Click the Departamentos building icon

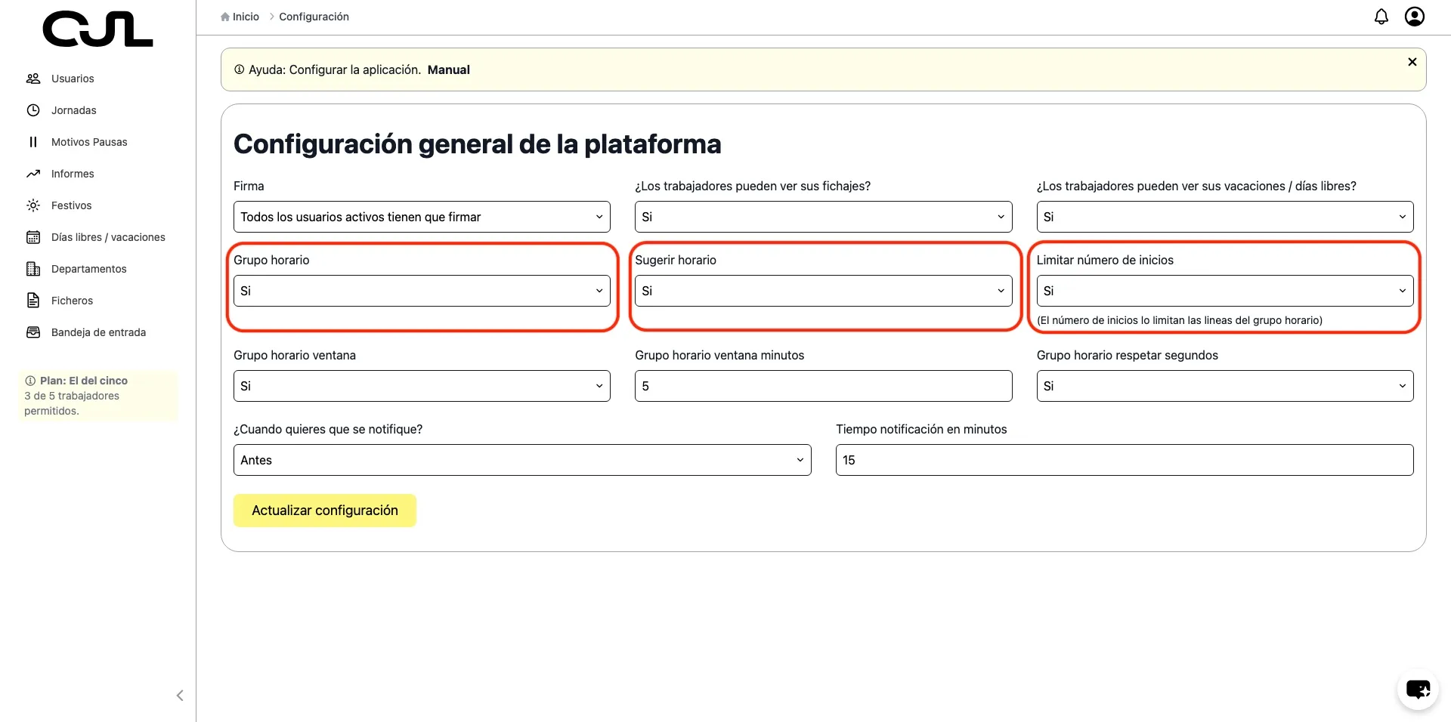click(33, 269)
